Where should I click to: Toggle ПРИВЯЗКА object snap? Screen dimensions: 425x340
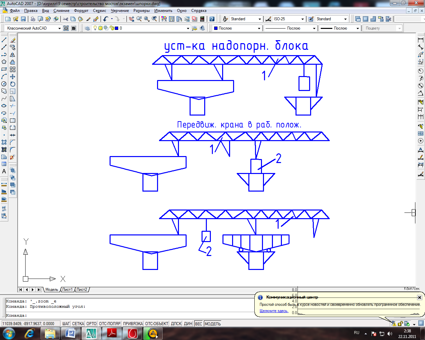[x=133, y=324]
